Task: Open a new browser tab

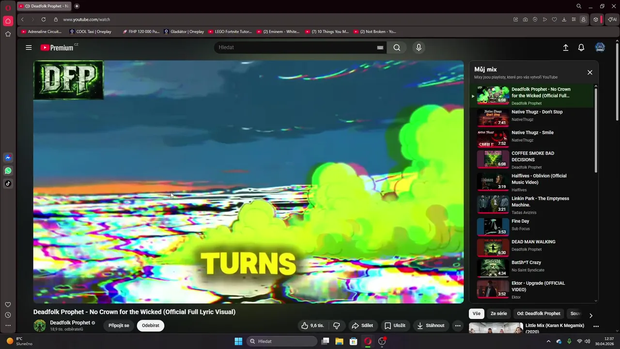Action: [x=77, y=6]
